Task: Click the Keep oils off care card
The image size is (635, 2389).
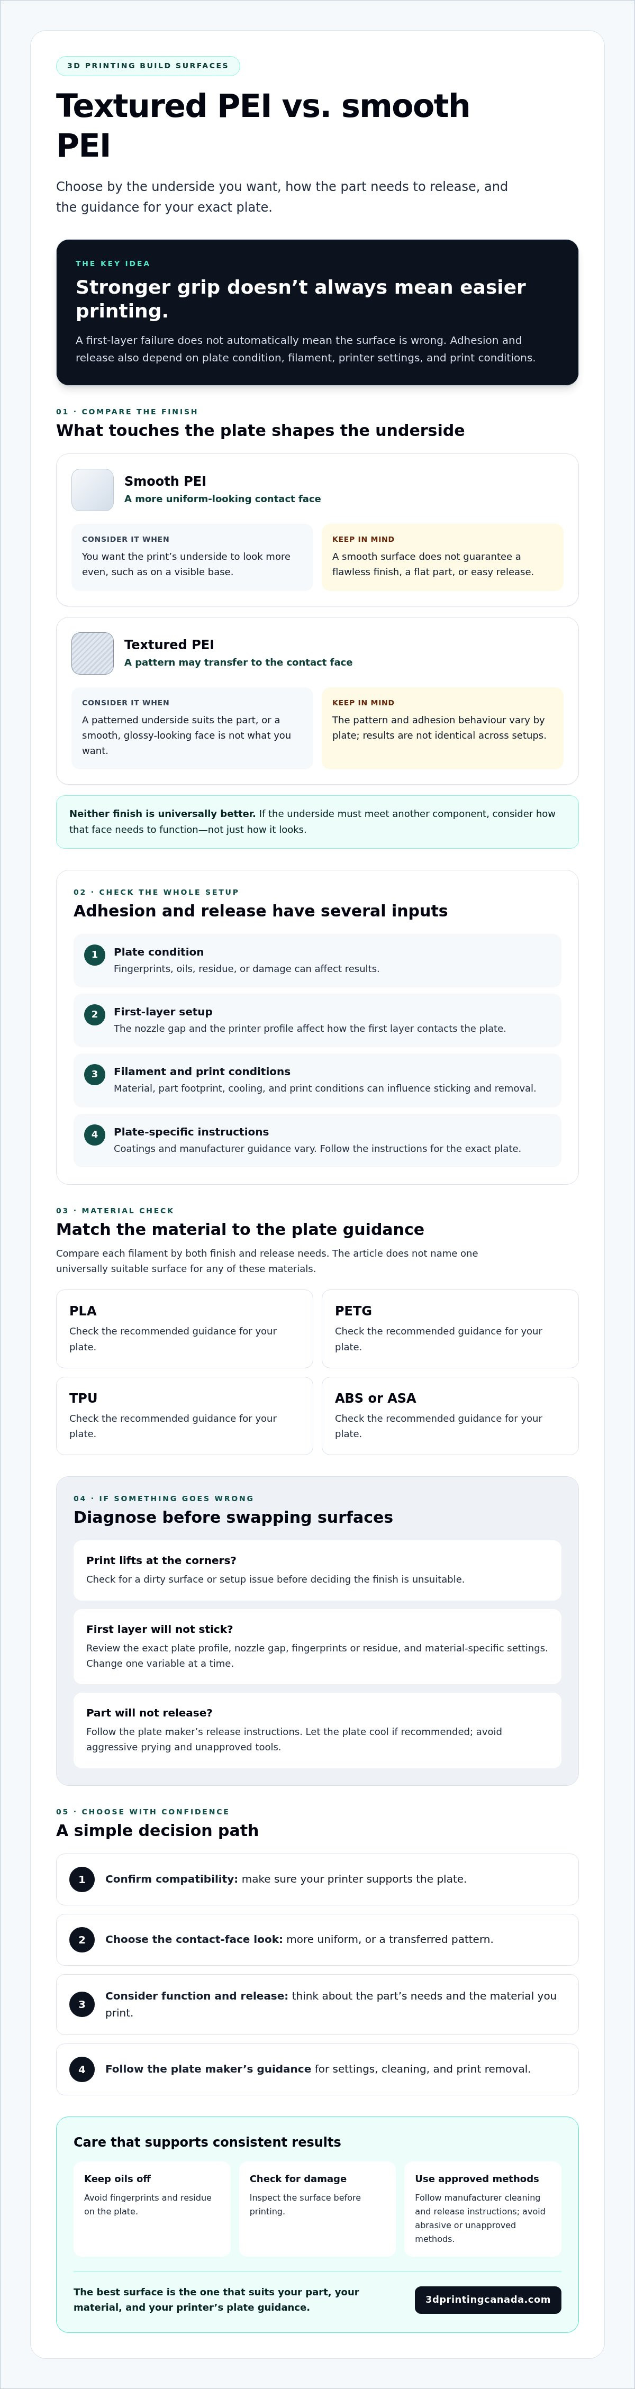Action: tap(152, 2208)
